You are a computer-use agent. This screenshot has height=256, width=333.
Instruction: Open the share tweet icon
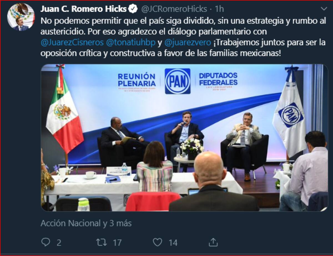point(213,242)
